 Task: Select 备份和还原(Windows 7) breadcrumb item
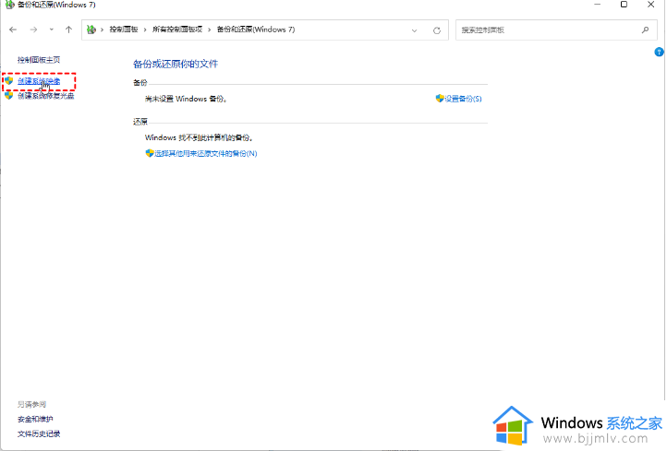[x=256, y=30]
